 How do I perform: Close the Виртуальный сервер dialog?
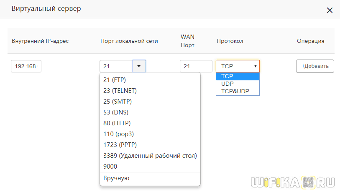pyautogui.click(x=330, y=10)
